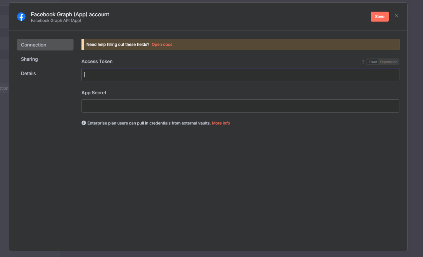The image size is (423, 257).
Task: Click the Enterprise plan external vaults notice
Action: 149,123
